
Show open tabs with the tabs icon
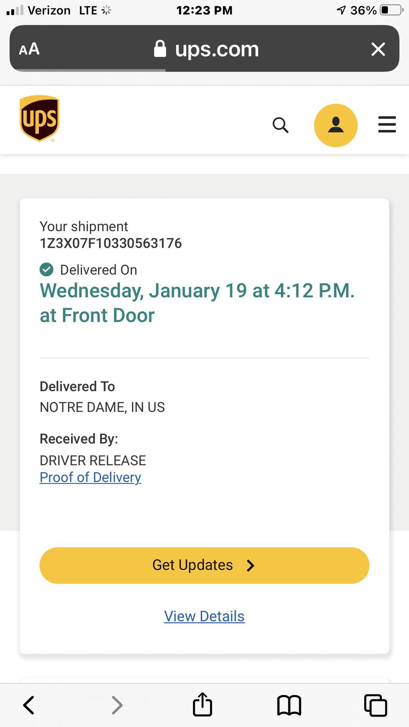point(375,705)
